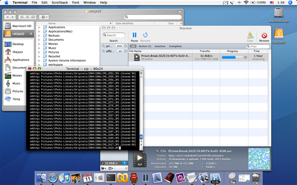Go back in the Finder window
Image resolution: width=297 pixels, height=185 pixels.
pyautogui.click(x=8, y=17)
